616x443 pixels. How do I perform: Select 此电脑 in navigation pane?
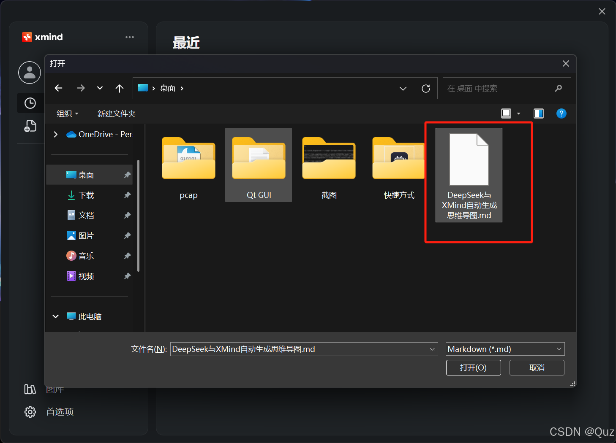click(x=84, y=316)
